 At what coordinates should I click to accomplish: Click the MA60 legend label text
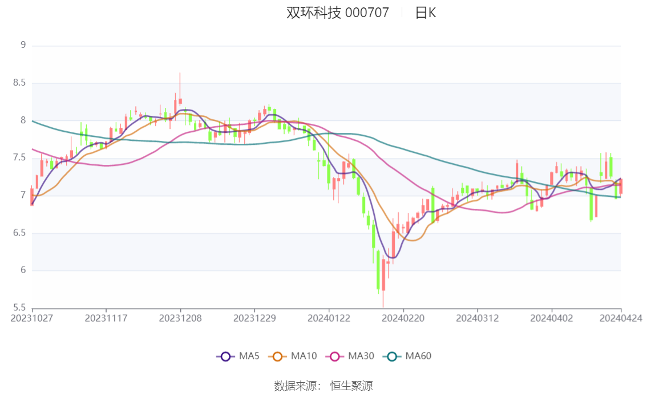[x=418, y=356]
